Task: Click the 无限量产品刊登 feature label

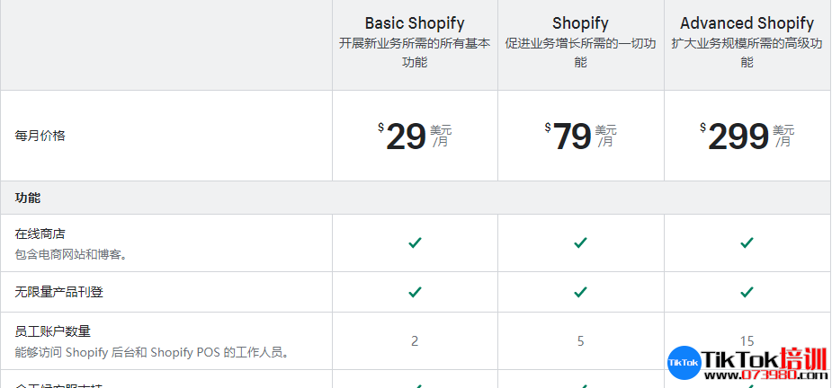Action: pyautogui.click(x=58, y=292)
